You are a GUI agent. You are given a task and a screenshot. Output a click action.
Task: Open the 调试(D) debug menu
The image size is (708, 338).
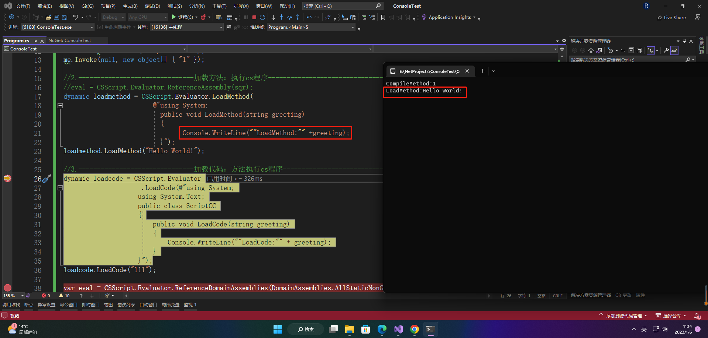pyautogui.click(x=152, y=6)
